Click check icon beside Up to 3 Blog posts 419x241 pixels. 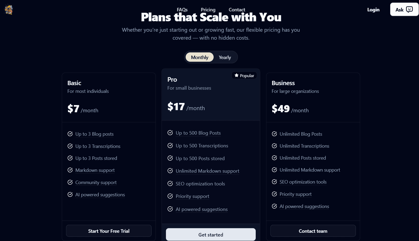70,134
